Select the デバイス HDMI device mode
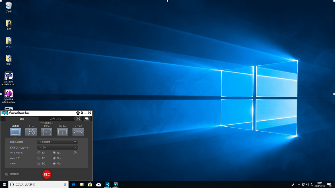This screenshot has width=335, height=188. point(78,132)
